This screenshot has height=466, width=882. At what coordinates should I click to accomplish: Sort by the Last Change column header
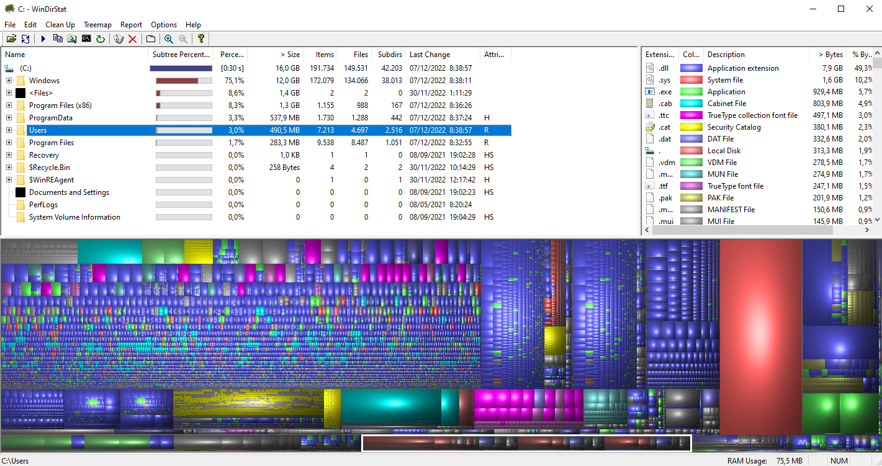pyautogui.click(x=443, y=55)
